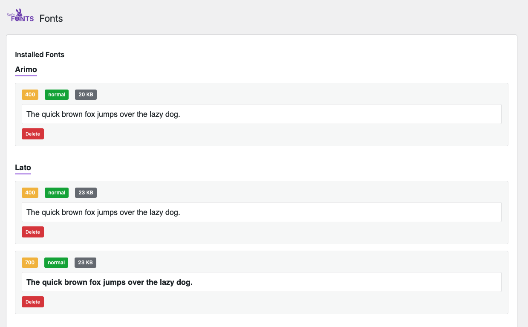528x327 pixels.
Task: Click the 23 KB badge on Lato 400 entry
Action: 85,192
